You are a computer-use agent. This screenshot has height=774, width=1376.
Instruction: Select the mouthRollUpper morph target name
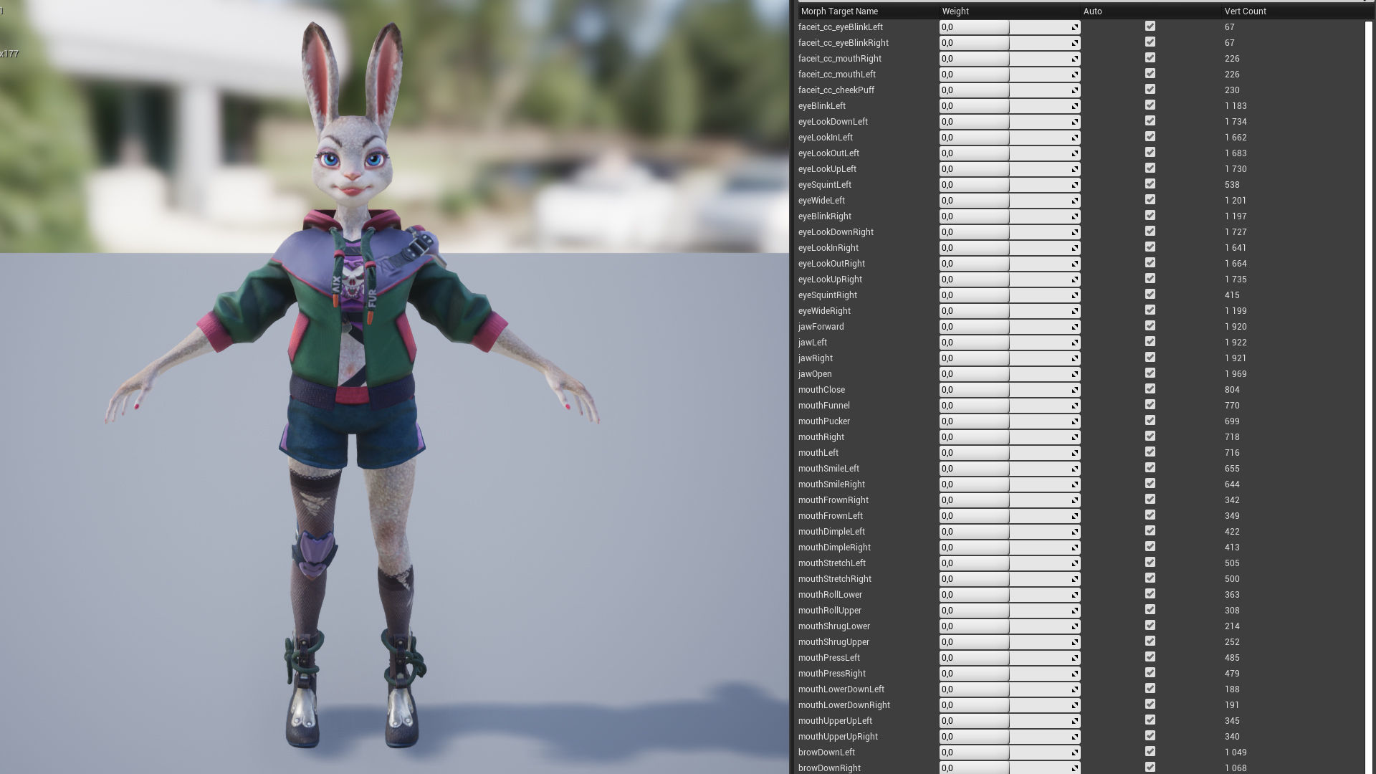[830, 611]
